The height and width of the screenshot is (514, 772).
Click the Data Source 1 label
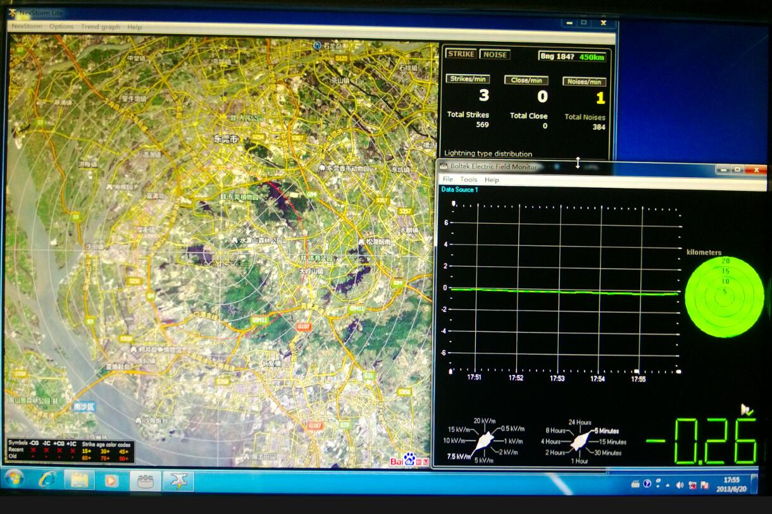459,189
